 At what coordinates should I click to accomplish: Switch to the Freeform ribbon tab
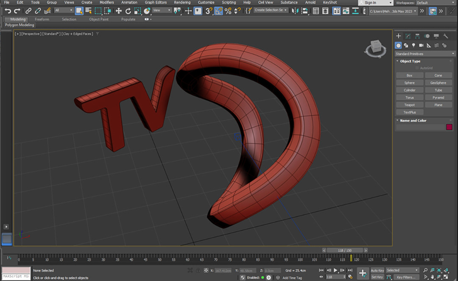42,19
